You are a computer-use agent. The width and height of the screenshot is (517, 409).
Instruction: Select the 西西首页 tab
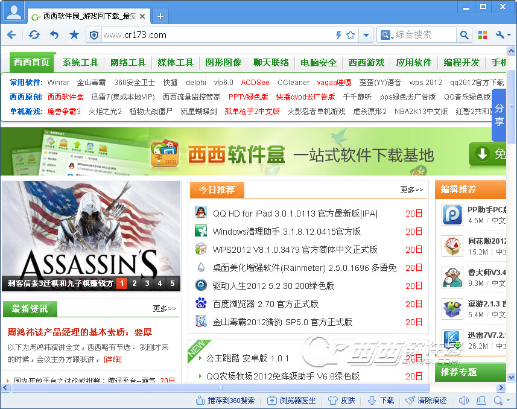point(31,62)
